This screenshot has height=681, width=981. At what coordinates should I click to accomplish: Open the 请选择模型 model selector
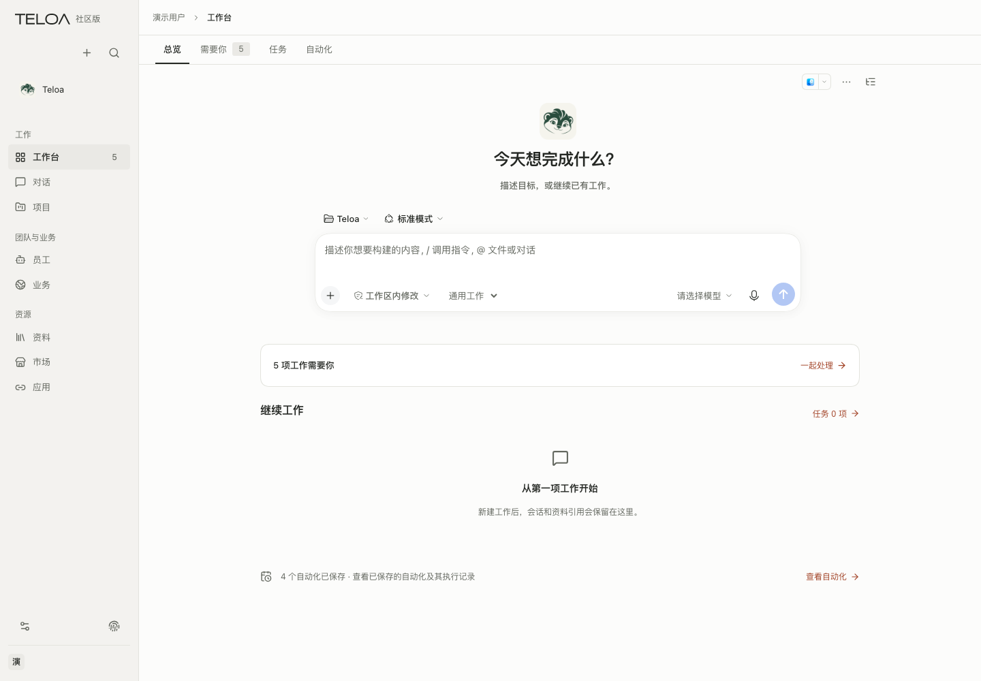tap(704, 296)
